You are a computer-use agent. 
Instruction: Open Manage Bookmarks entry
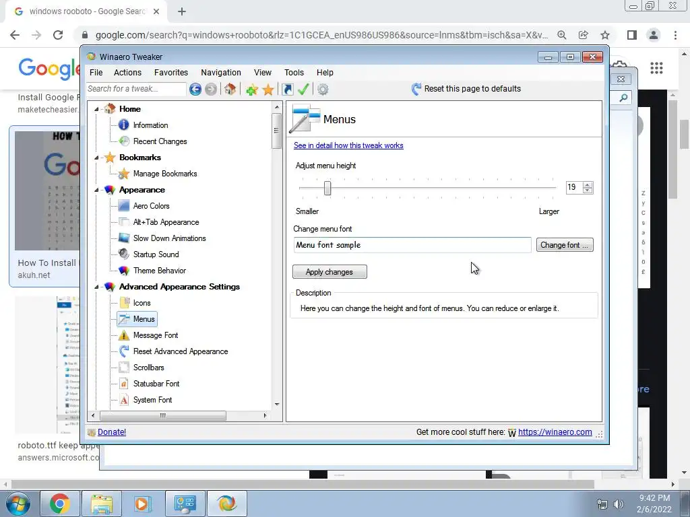tap(165, 174)
